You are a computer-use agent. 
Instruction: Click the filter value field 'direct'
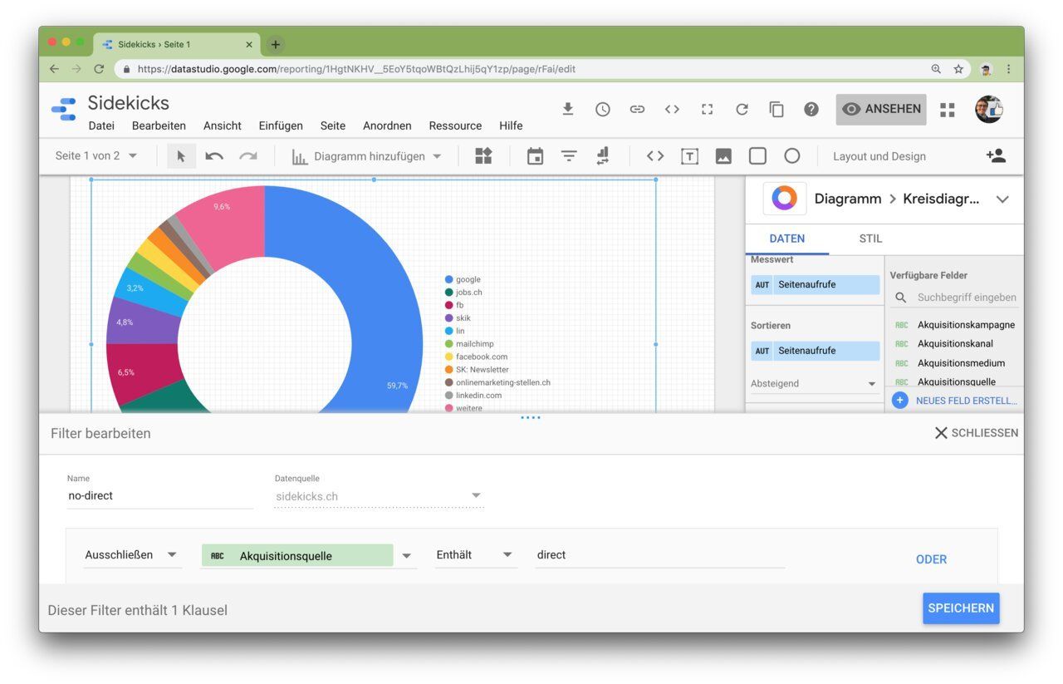click(660, 555)
